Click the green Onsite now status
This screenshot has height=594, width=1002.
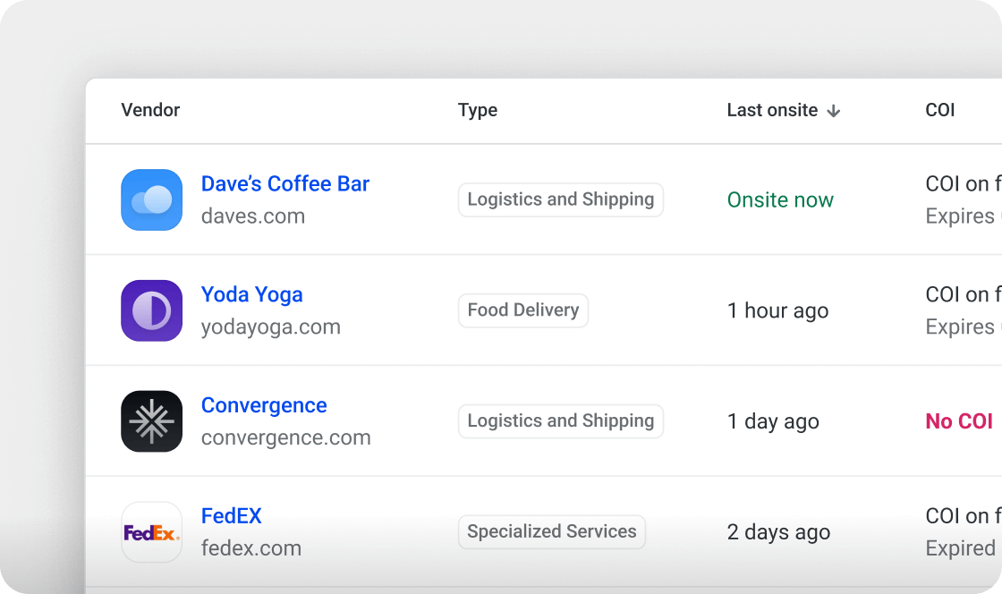[779, 199]
